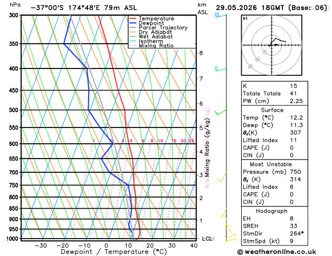Click the station coordinates title "-37°00'S 174°48'E 79m ASL"
The image size is (332, 256).
(84, 8)
